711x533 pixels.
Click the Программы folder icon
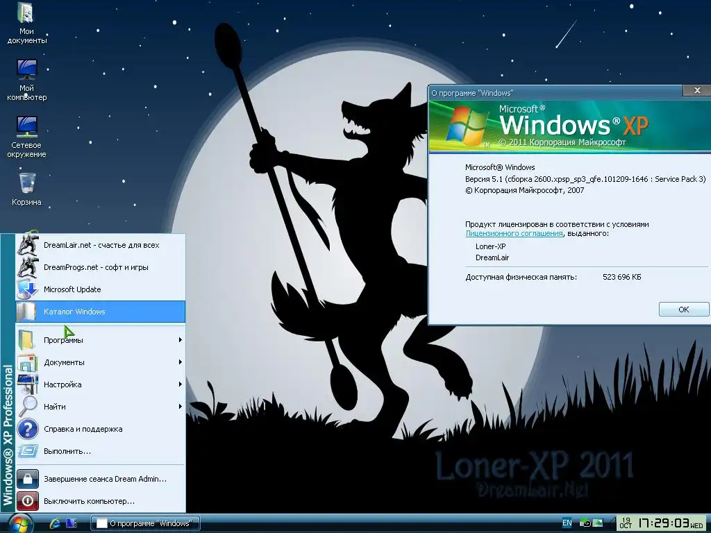[26, 340]
